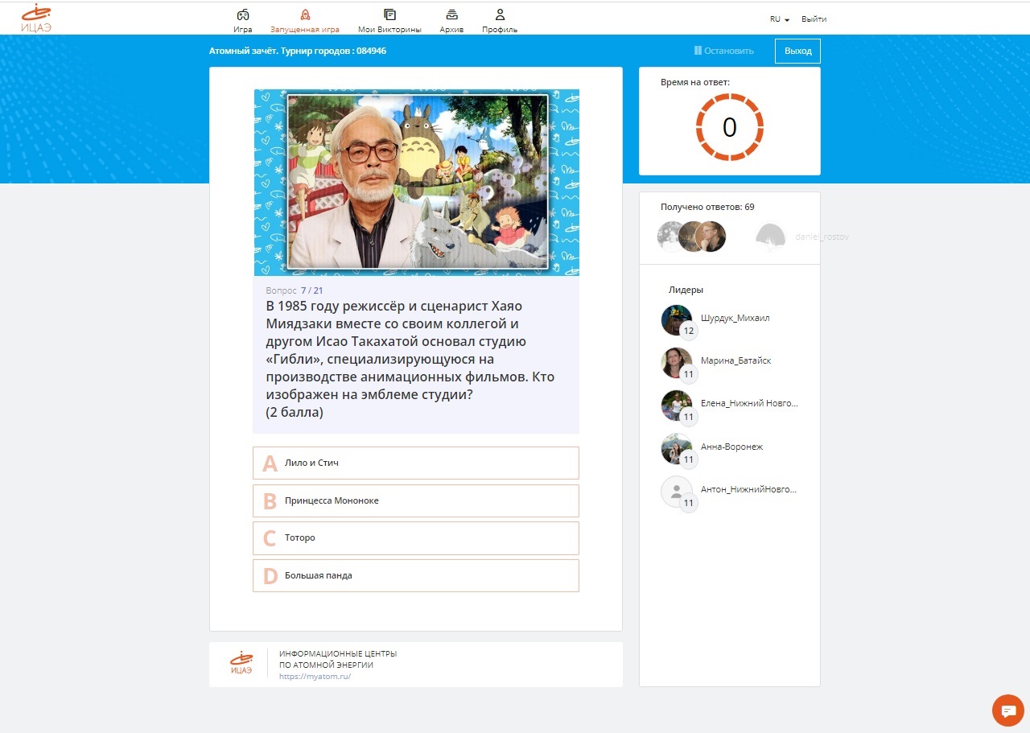Click the daniel_rostov respondent avatar
The image size is (1030, 733).
770,237
